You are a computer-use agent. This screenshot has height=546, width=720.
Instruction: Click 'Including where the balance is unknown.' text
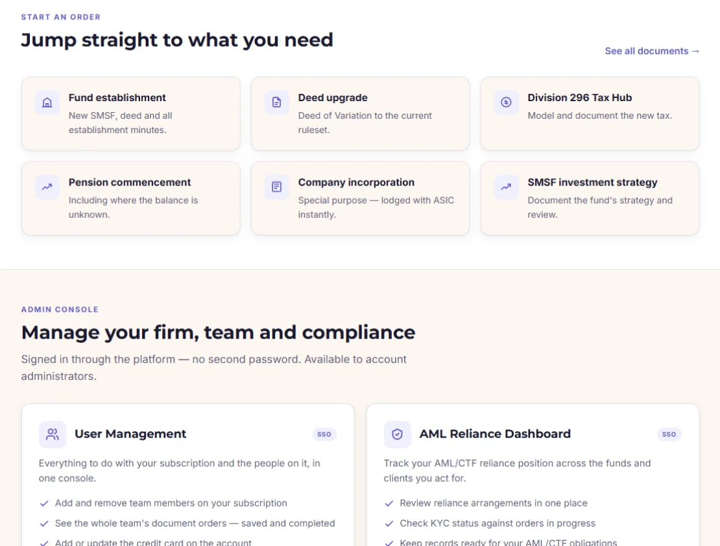coord(133,208)
